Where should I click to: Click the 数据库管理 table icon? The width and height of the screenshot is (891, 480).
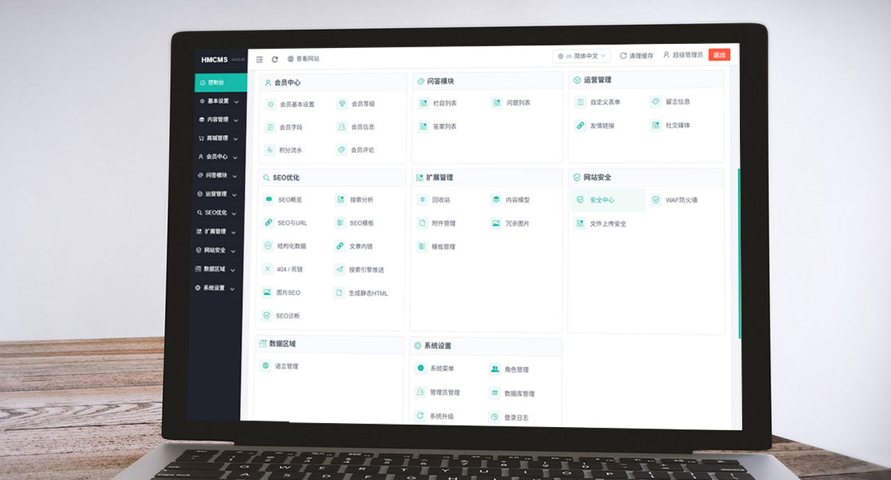click(494, 393)
